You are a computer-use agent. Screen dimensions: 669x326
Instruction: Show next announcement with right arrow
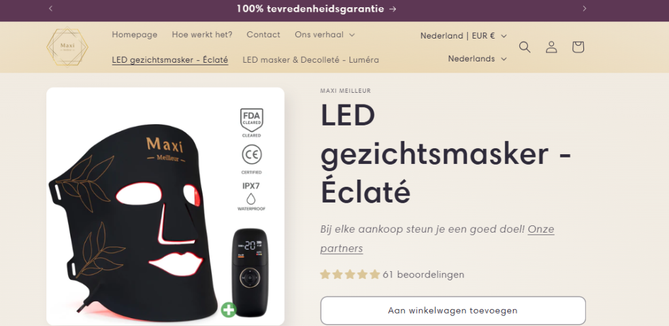(585, 8)
